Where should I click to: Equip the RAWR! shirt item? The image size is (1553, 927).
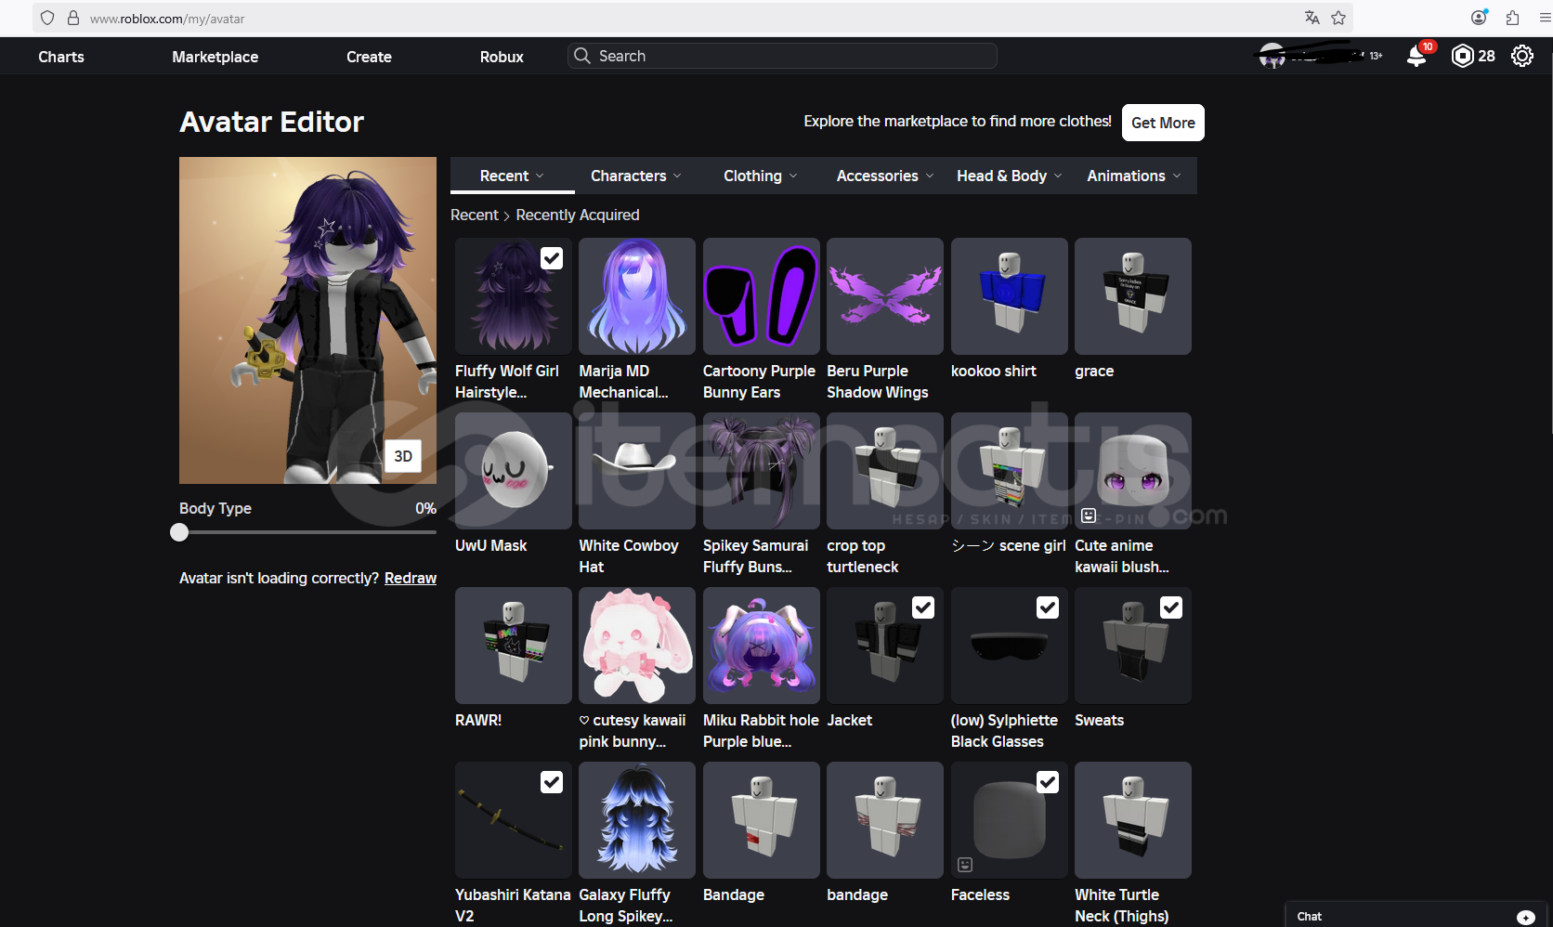[514, 646]
